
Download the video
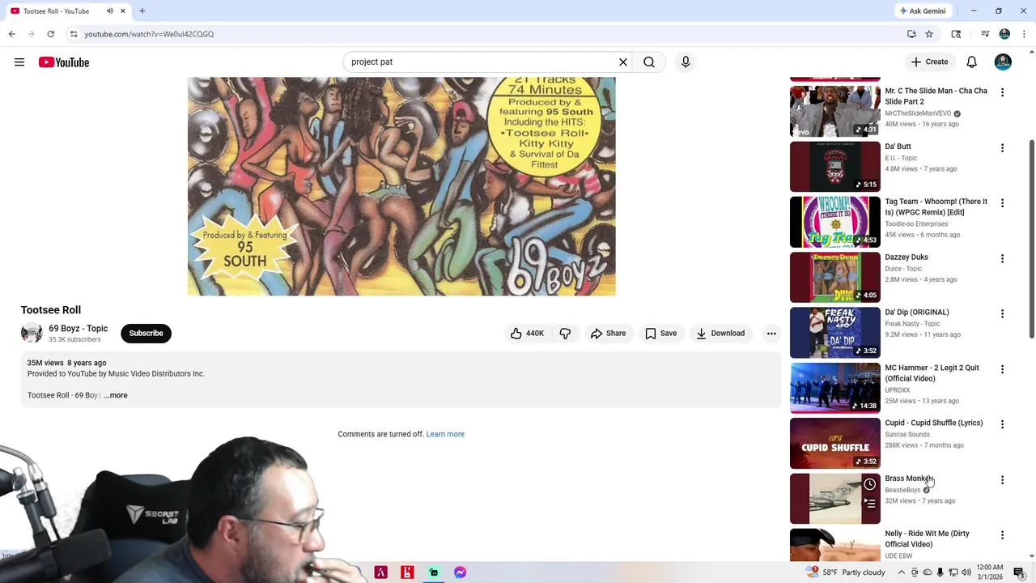pyautogui.click(x=720, y=334)
